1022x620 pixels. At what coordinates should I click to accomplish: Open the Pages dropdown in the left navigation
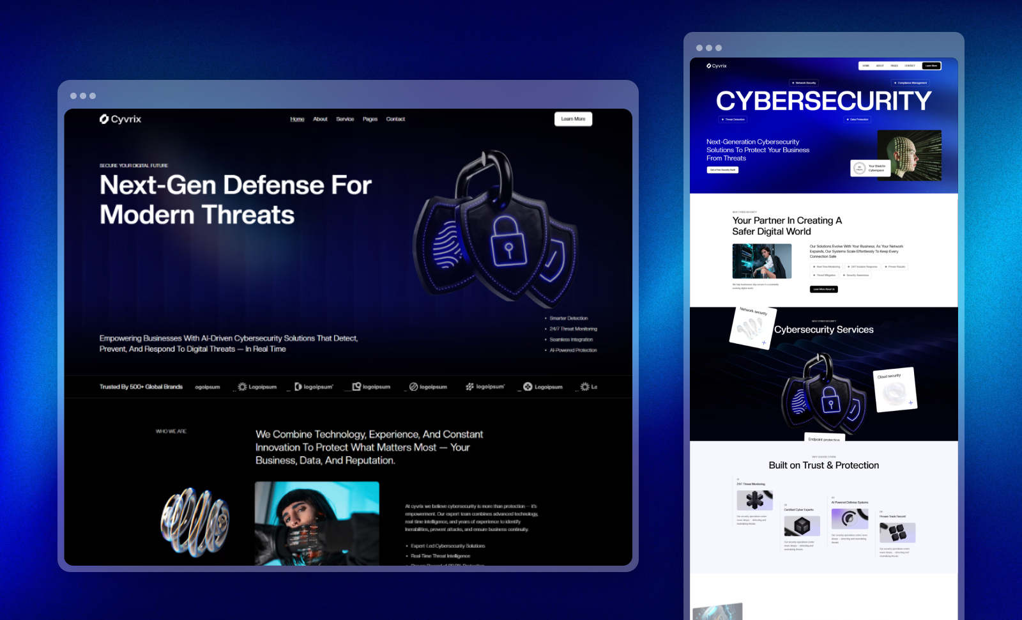(370, 119)
